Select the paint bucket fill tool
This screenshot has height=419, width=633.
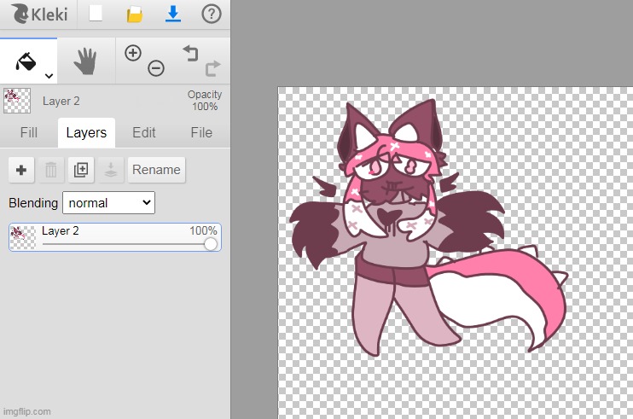pos(26,61)
